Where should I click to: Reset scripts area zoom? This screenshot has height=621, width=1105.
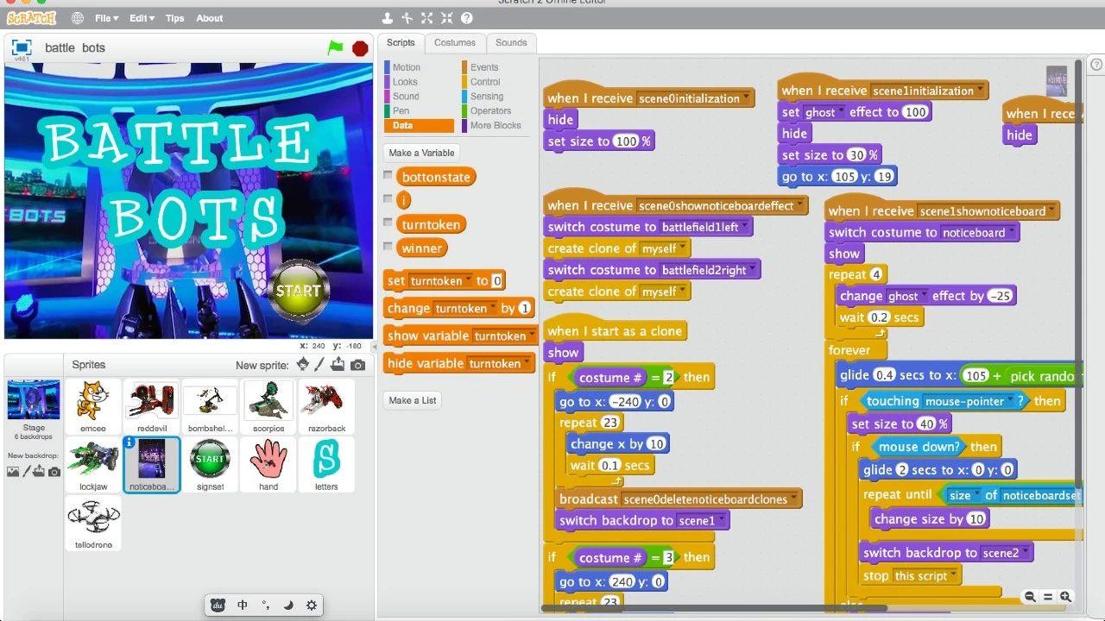(x=1048, y=597)
